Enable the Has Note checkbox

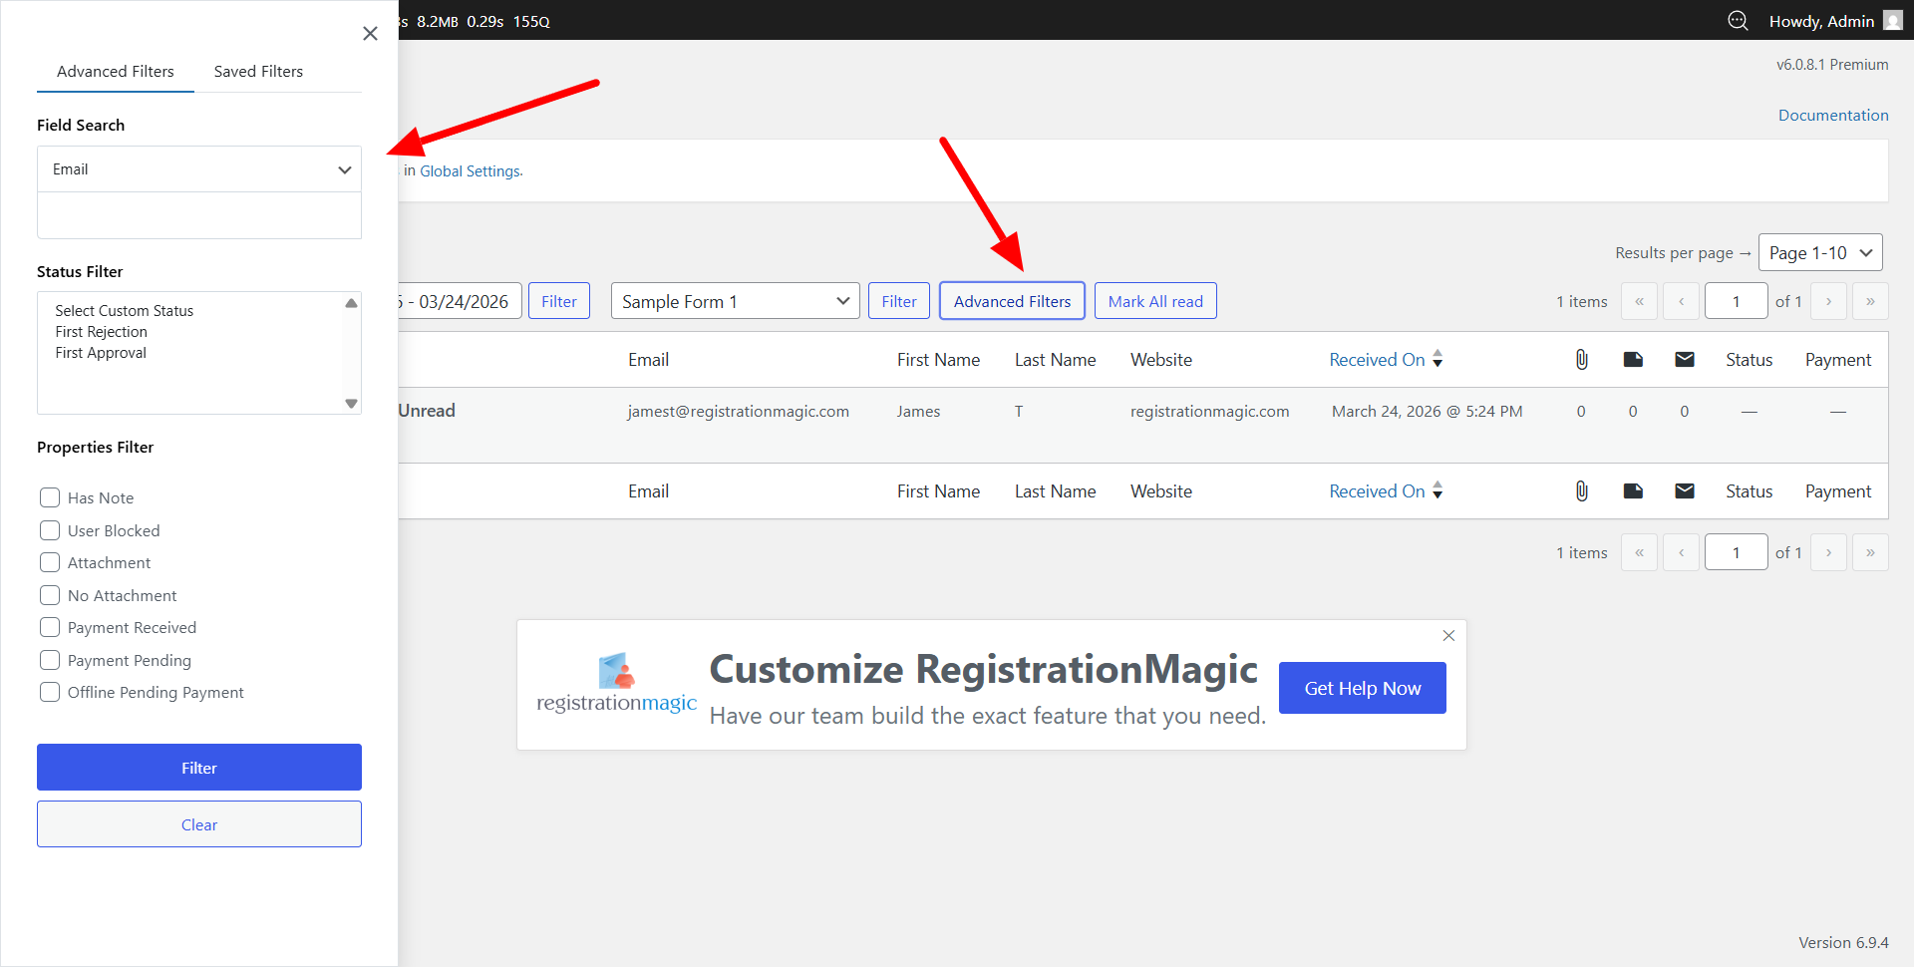(50, 497)
